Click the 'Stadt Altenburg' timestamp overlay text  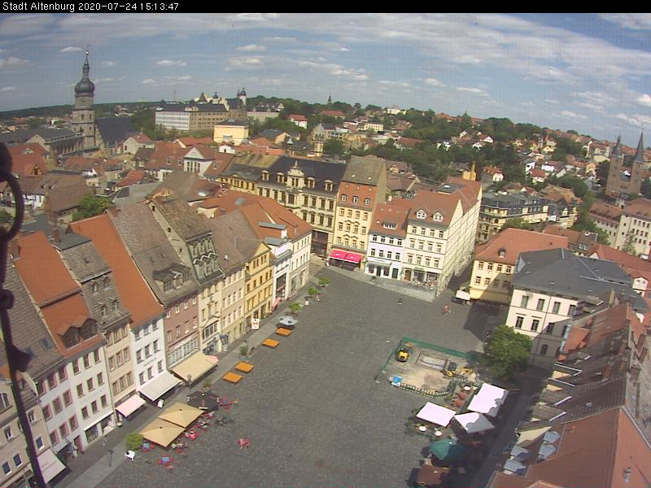click(90, 7)
